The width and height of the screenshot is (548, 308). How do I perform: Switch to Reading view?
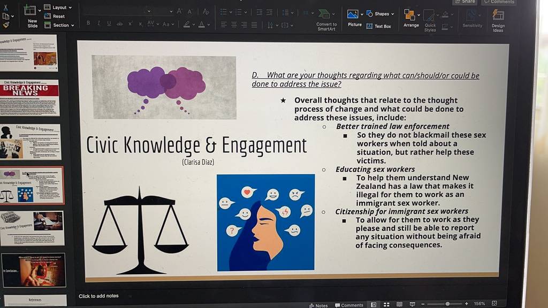coord(399,304)
